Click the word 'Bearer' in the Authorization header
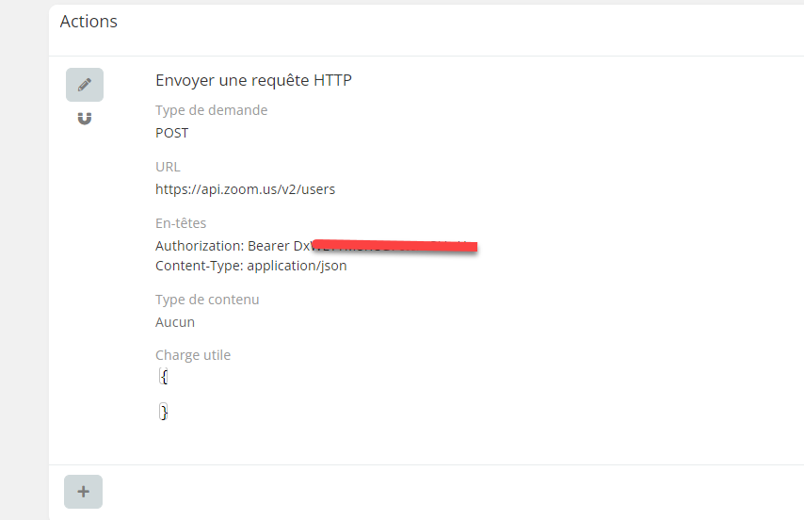Viewport: 804px width, 520px height. click(268, 246)
